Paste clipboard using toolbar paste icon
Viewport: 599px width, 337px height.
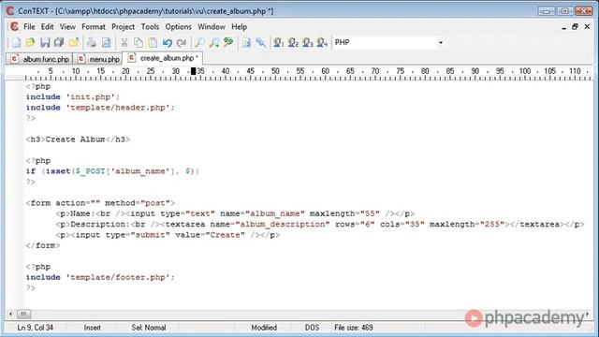point(153,42)
